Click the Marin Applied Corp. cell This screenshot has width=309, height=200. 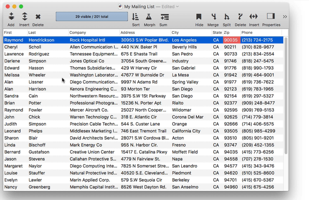90,180
